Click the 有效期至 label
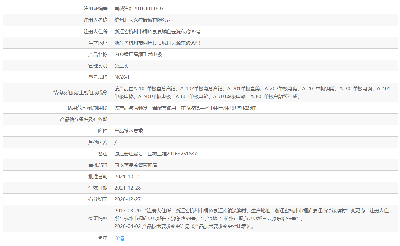The width and height of the screenshot is (400, 246). [x=98, y=199]
